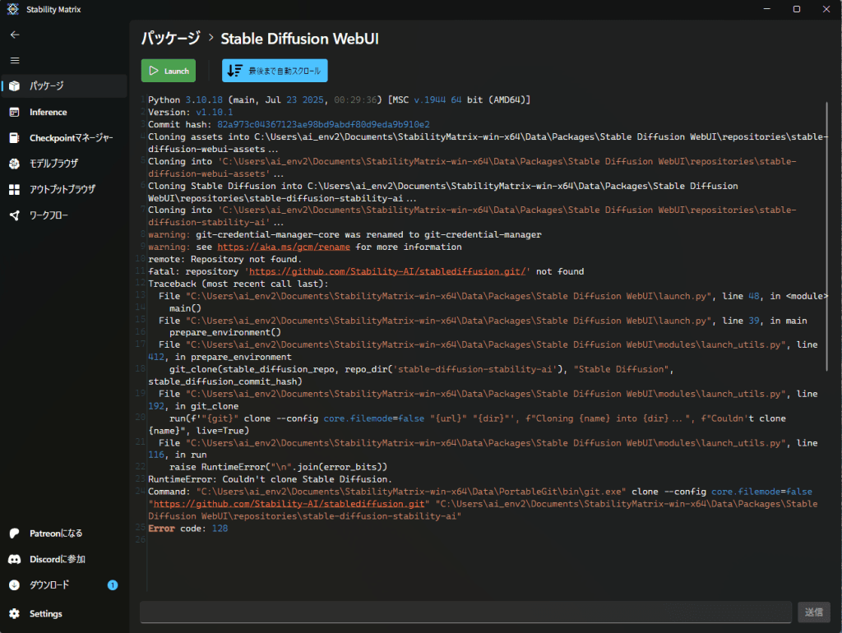Click the アウトプットブラウザ grid icon
This screenshot has height=633, width=842.
[15, 189]
